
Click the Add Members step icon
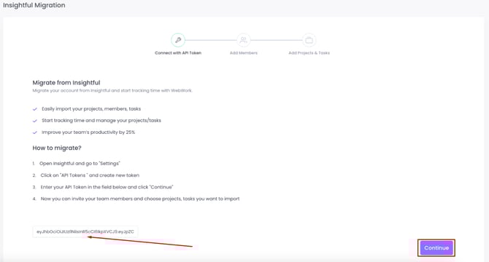tap(244, 40)
